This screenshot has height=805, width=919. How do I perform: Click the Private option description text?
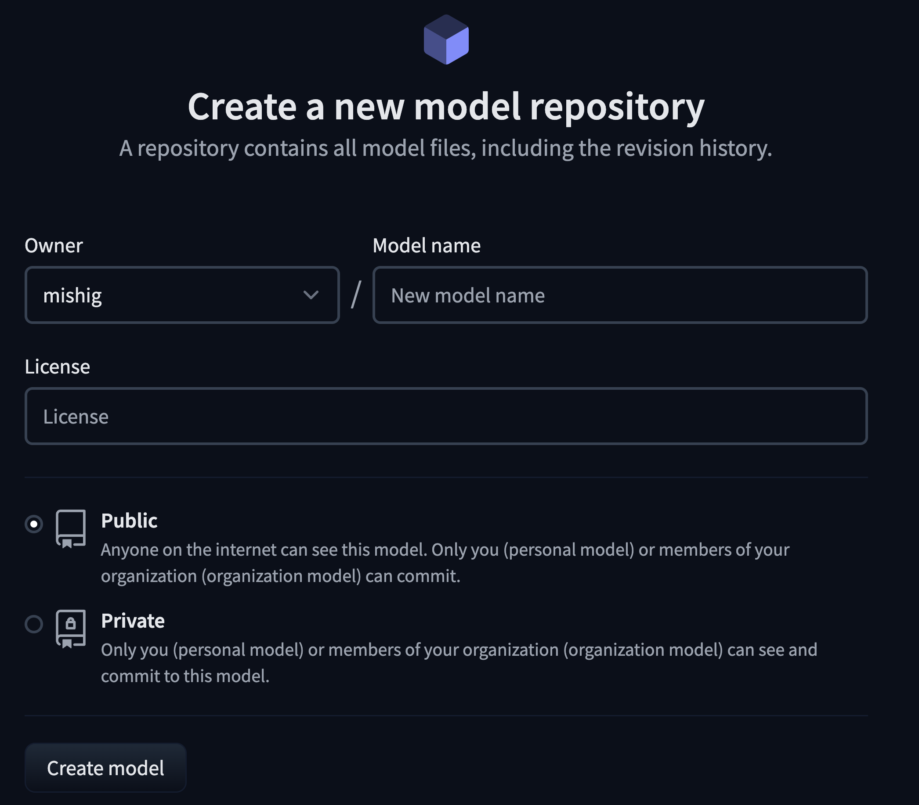[x=459, y=663]
